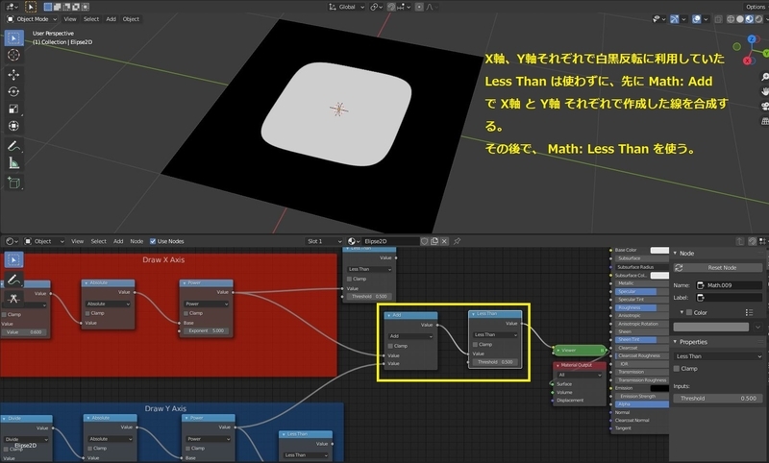769x463 pixels.
Task: Open the Less Than dropdown in the sidebar Properties
Action: tap(718, 356)
